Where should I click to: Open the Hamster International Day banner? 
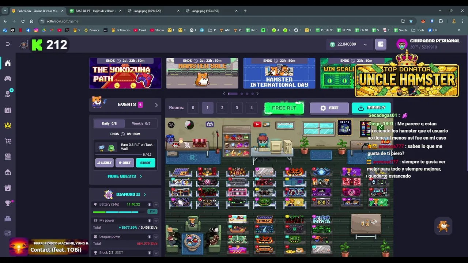point(279,73)
